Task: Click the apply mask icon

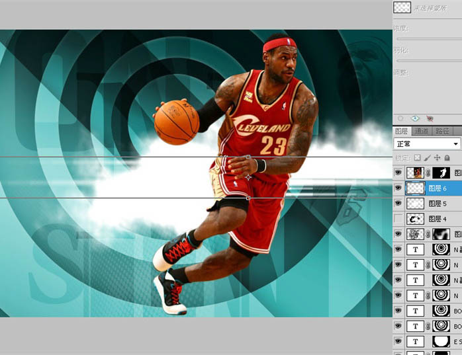Action: click(415, 118)
